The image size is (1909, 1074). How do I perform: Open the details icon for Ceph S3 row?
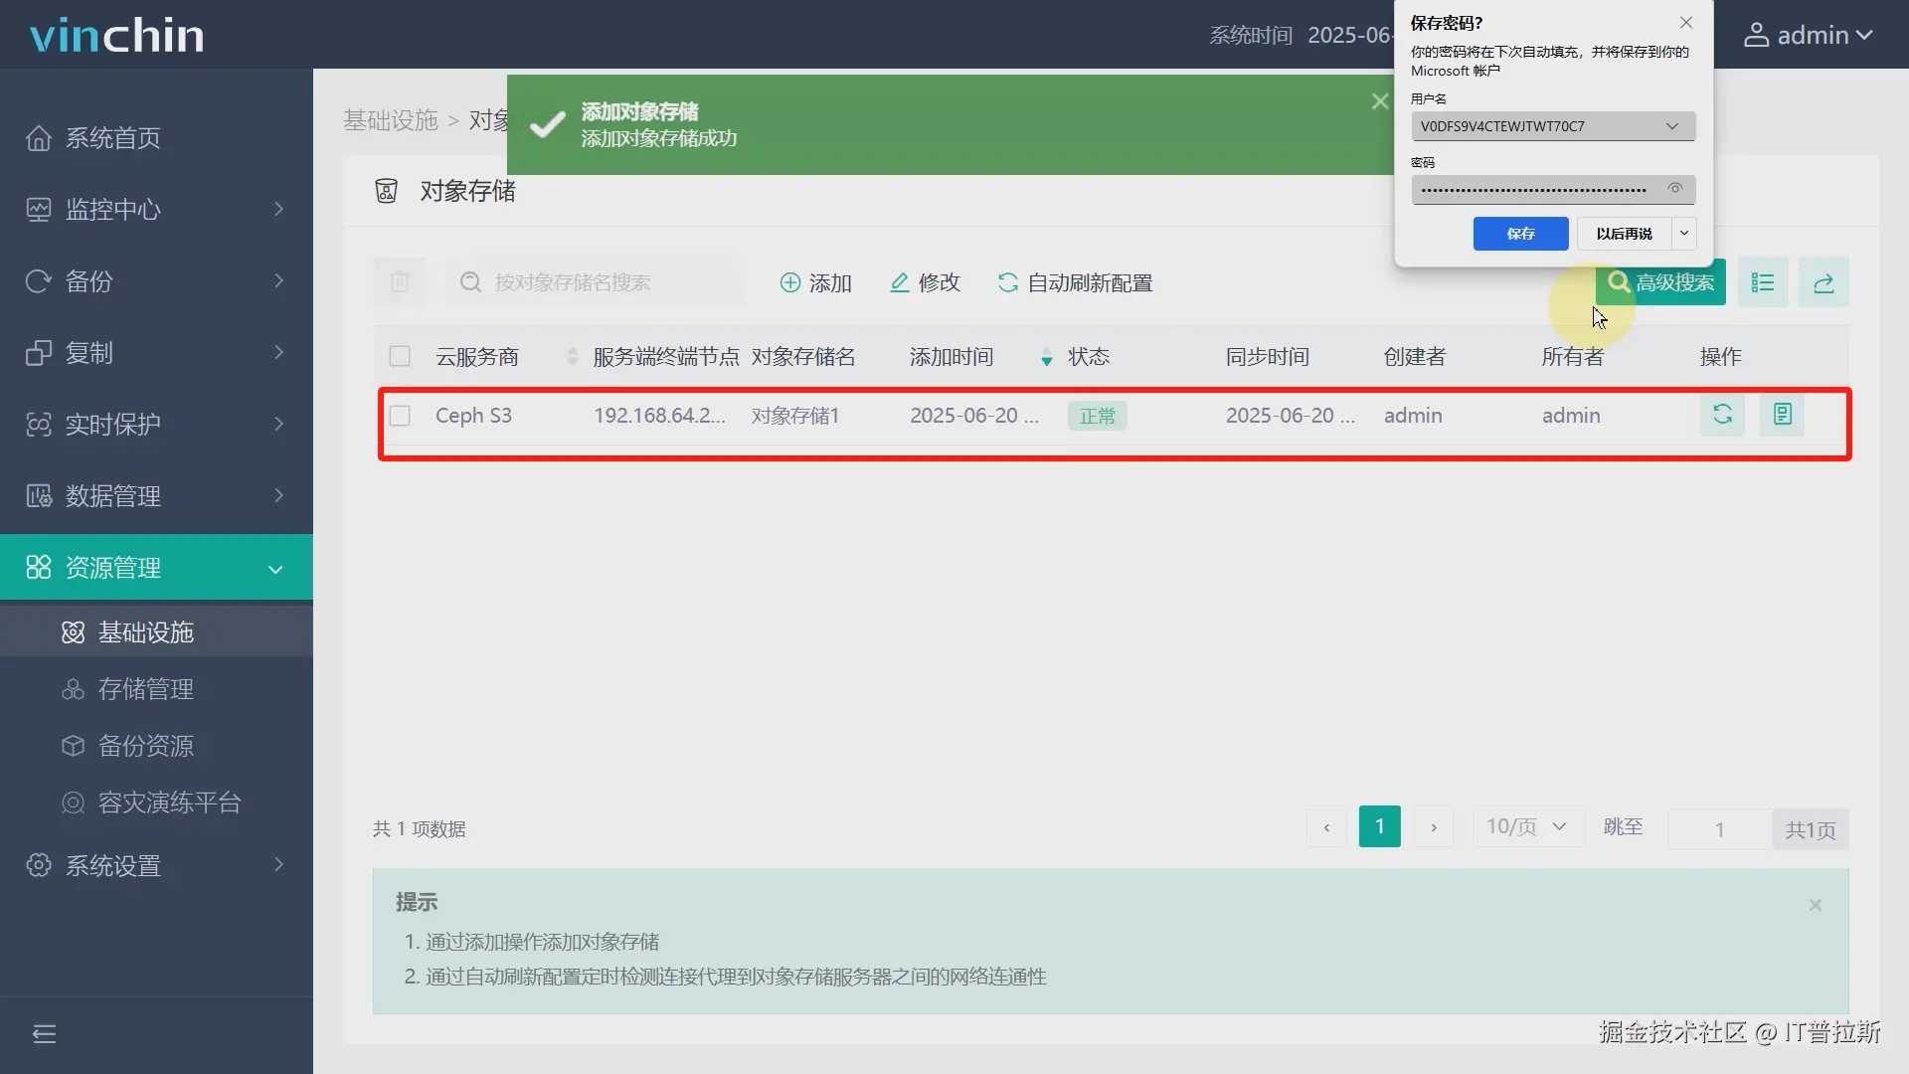[x=1782, y=415]
